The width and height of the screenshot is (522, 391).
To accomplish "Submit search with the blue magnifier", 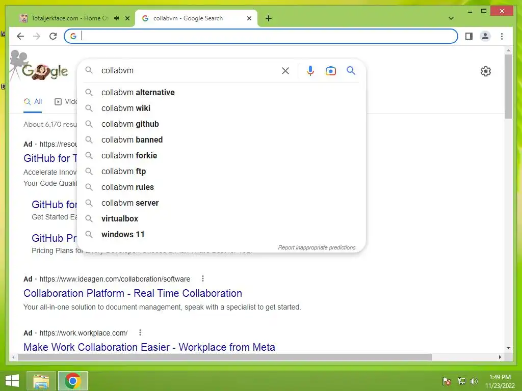I will click(351, 70).
